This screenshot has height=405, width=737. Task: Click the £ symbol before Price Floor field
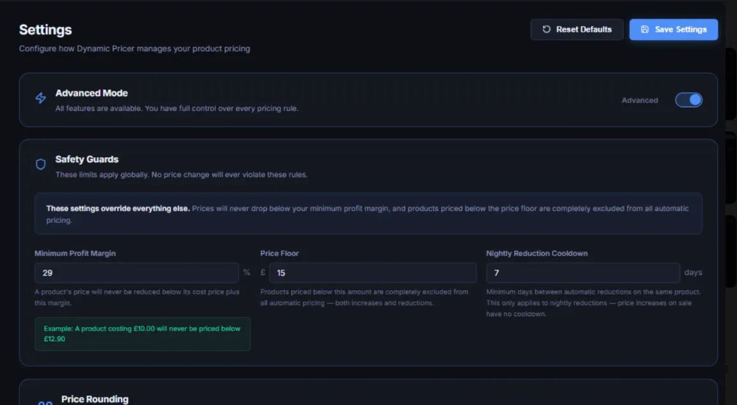(263, 272)
